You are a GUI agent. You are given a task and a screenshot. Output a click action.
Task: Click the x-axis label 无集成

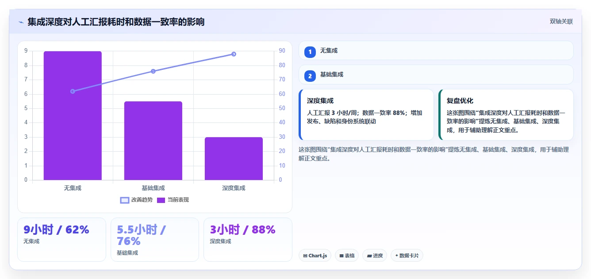[x=73, y=188]
